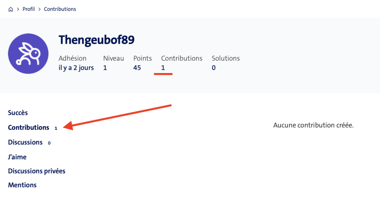This screenshot has height=211, width=380.
Task: Click the Contributions count badge in sidebar
Action: 56,128
